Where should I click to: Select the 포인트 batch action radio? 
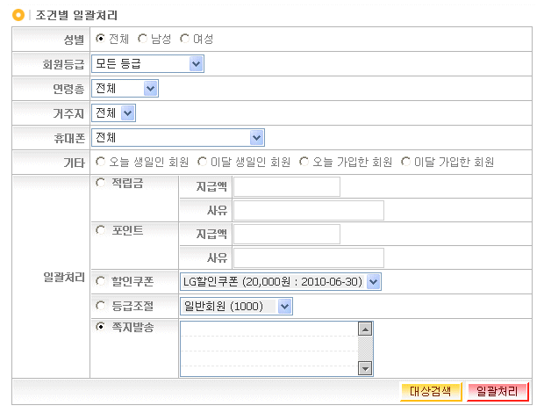click(101, 230)
